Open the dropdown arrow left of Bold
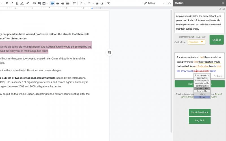Screen dimensions: 226x141 click(x=2, y=3)
